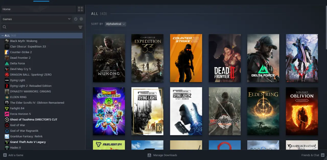Click God of War Ragnarök list icon
327x160 pixels.
(x=7, y=131)
